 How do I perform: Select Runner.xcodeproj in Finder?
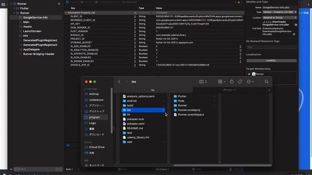189,110
